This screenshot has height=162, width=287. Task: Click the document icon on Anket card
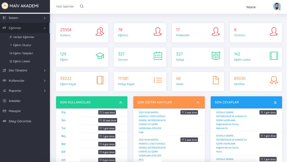pos(216,80)
